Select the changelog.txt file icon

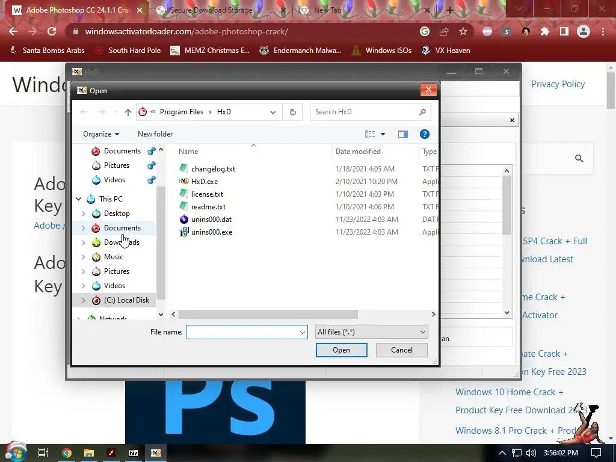183,168
